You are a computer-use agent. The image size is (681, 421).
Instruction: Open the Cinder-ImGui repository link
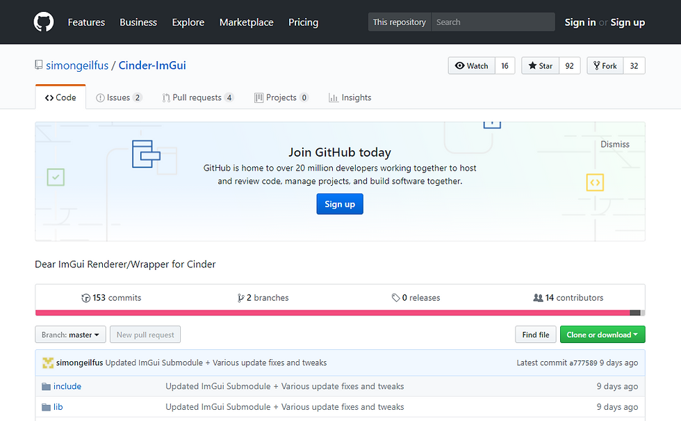(152, 65)
